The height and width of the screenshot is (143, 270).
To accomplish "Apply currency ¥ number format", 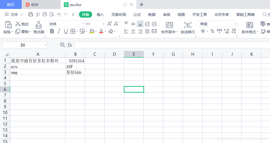I will 203,31.
